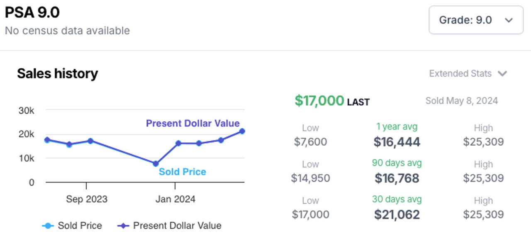The width and height of the screenshot is (531, 243).
Task: Open the Grade: 9.0 dropdown
Action: click(476, 20)
